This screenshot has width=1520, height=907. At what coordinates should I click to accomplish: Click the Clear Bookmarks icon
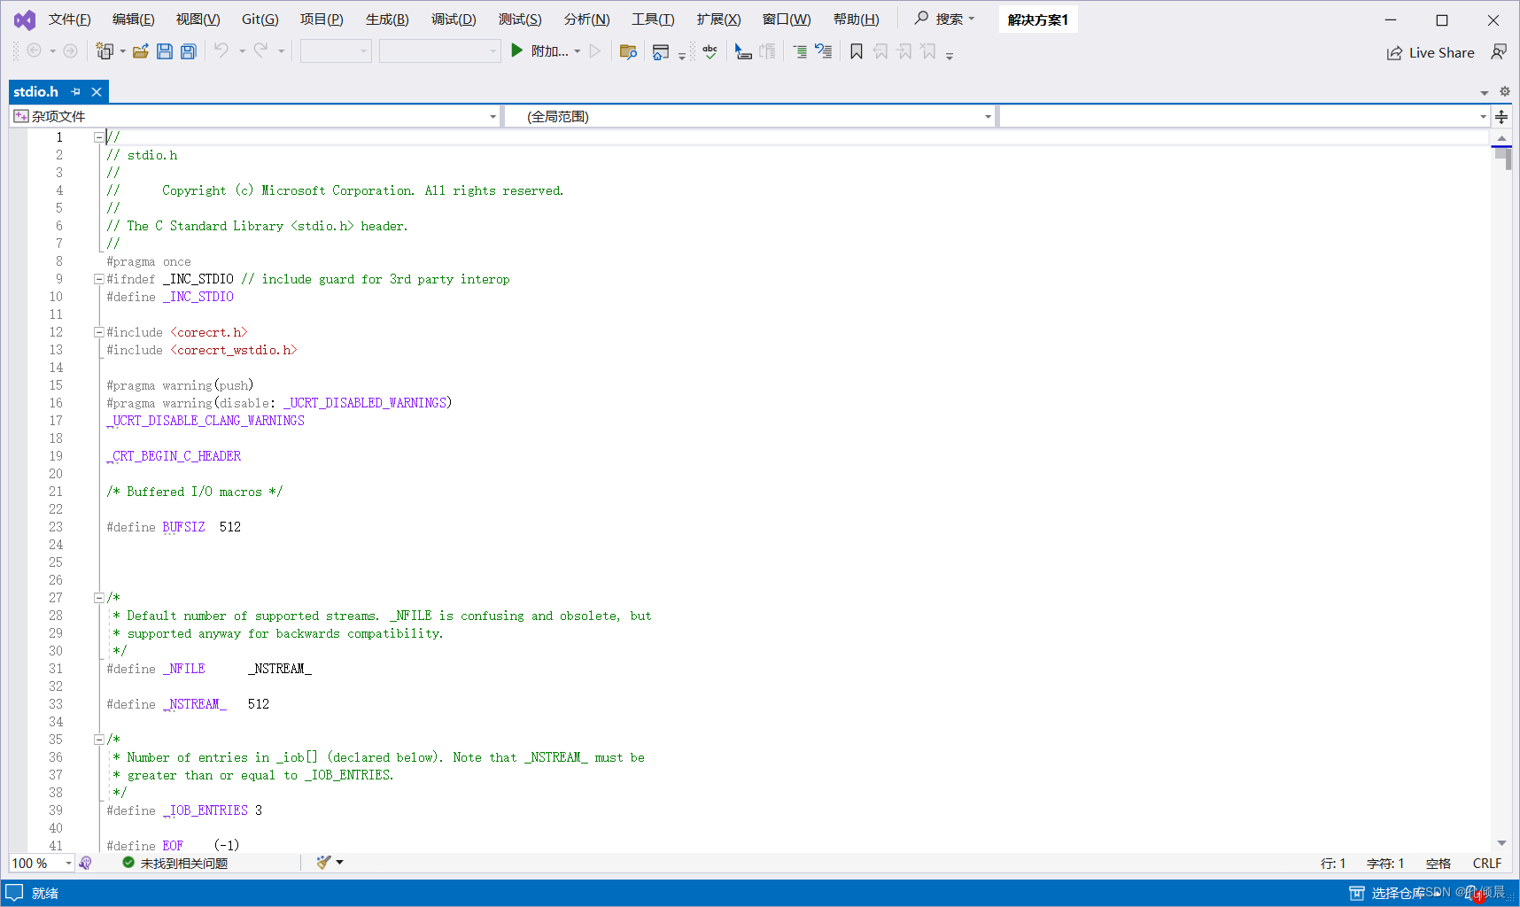[928, 51]
